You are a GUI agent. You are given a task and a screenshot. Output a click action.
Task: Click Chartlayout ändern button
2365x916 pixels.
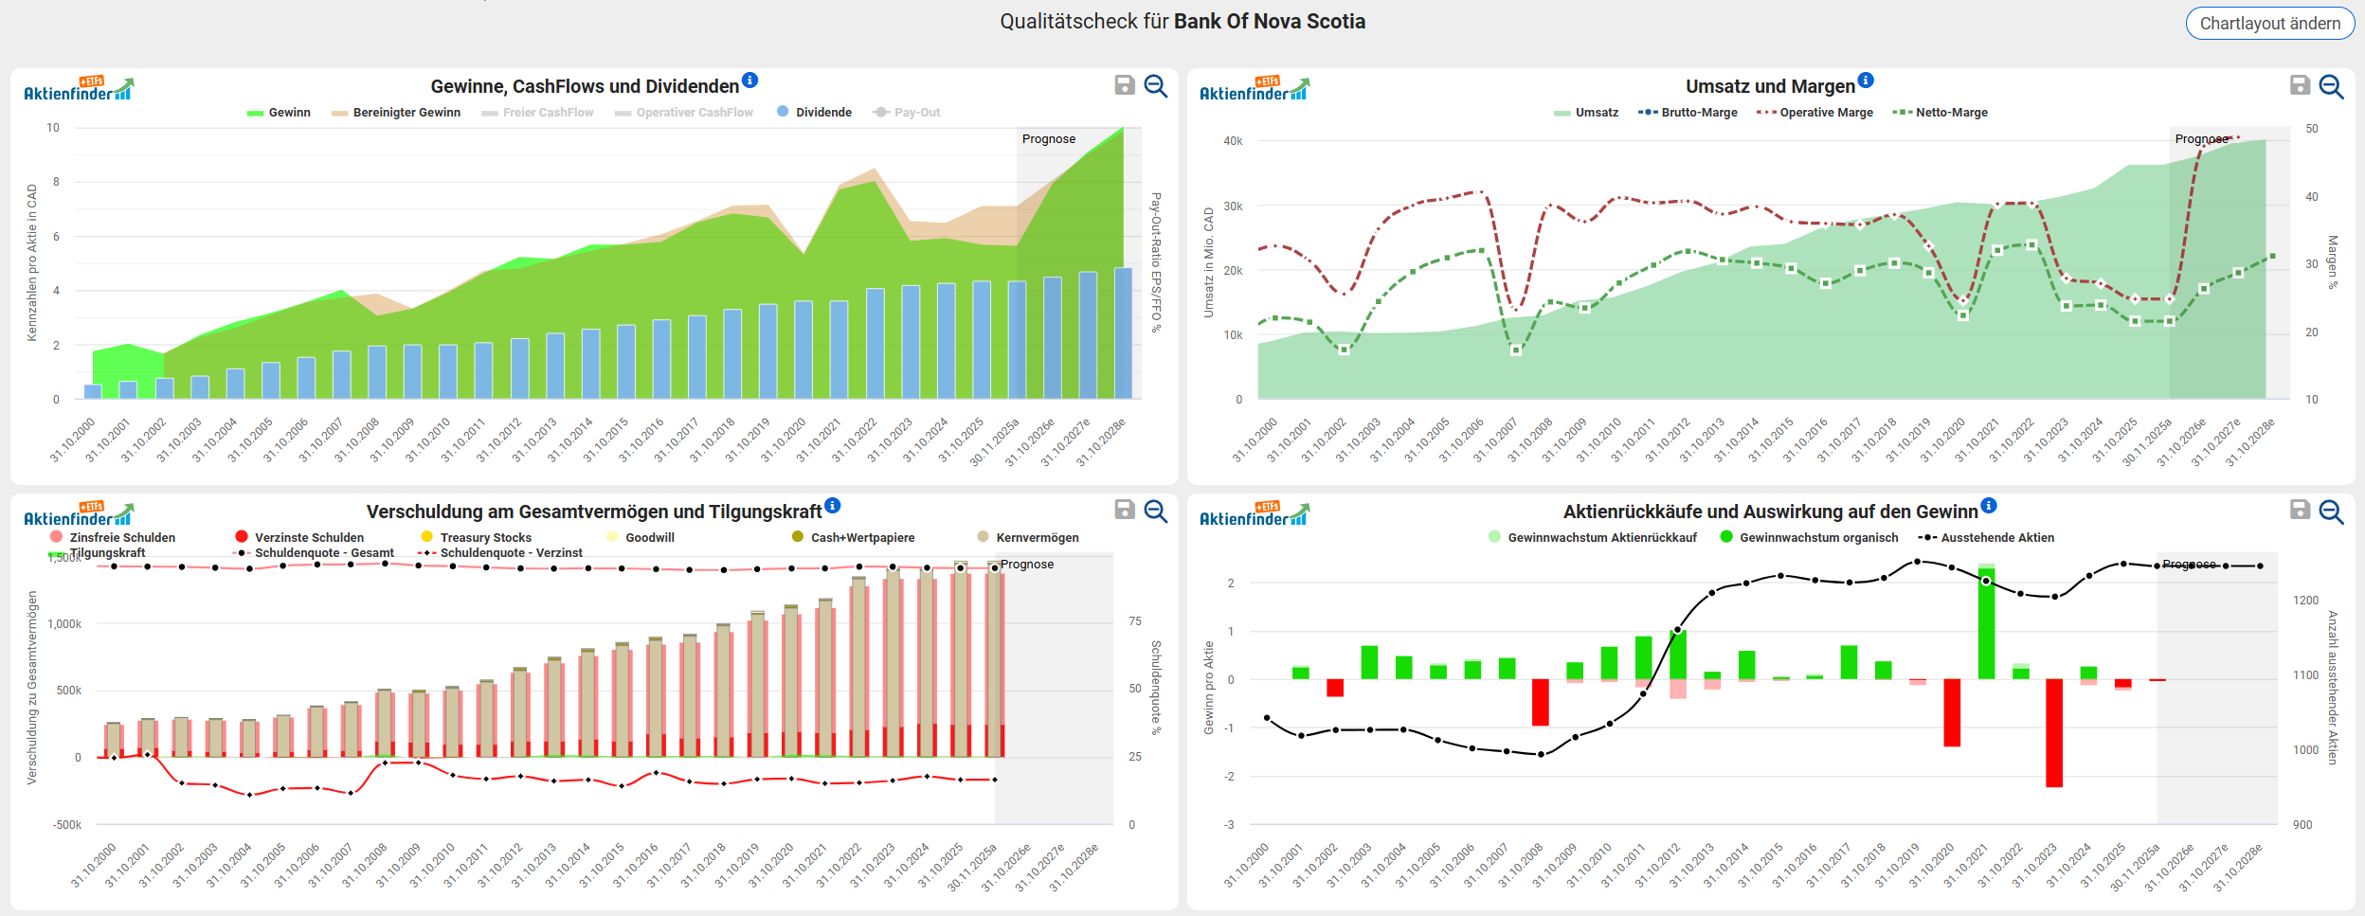click(2269, 24)
